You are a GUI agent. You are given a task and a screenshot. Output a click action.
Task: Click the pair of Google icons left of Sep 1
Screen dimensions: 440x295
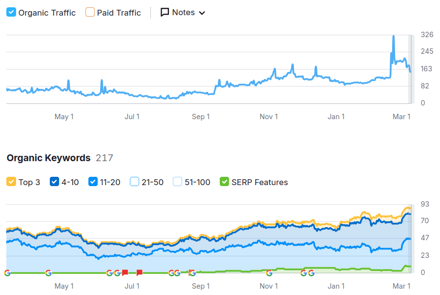pos(173,273)
